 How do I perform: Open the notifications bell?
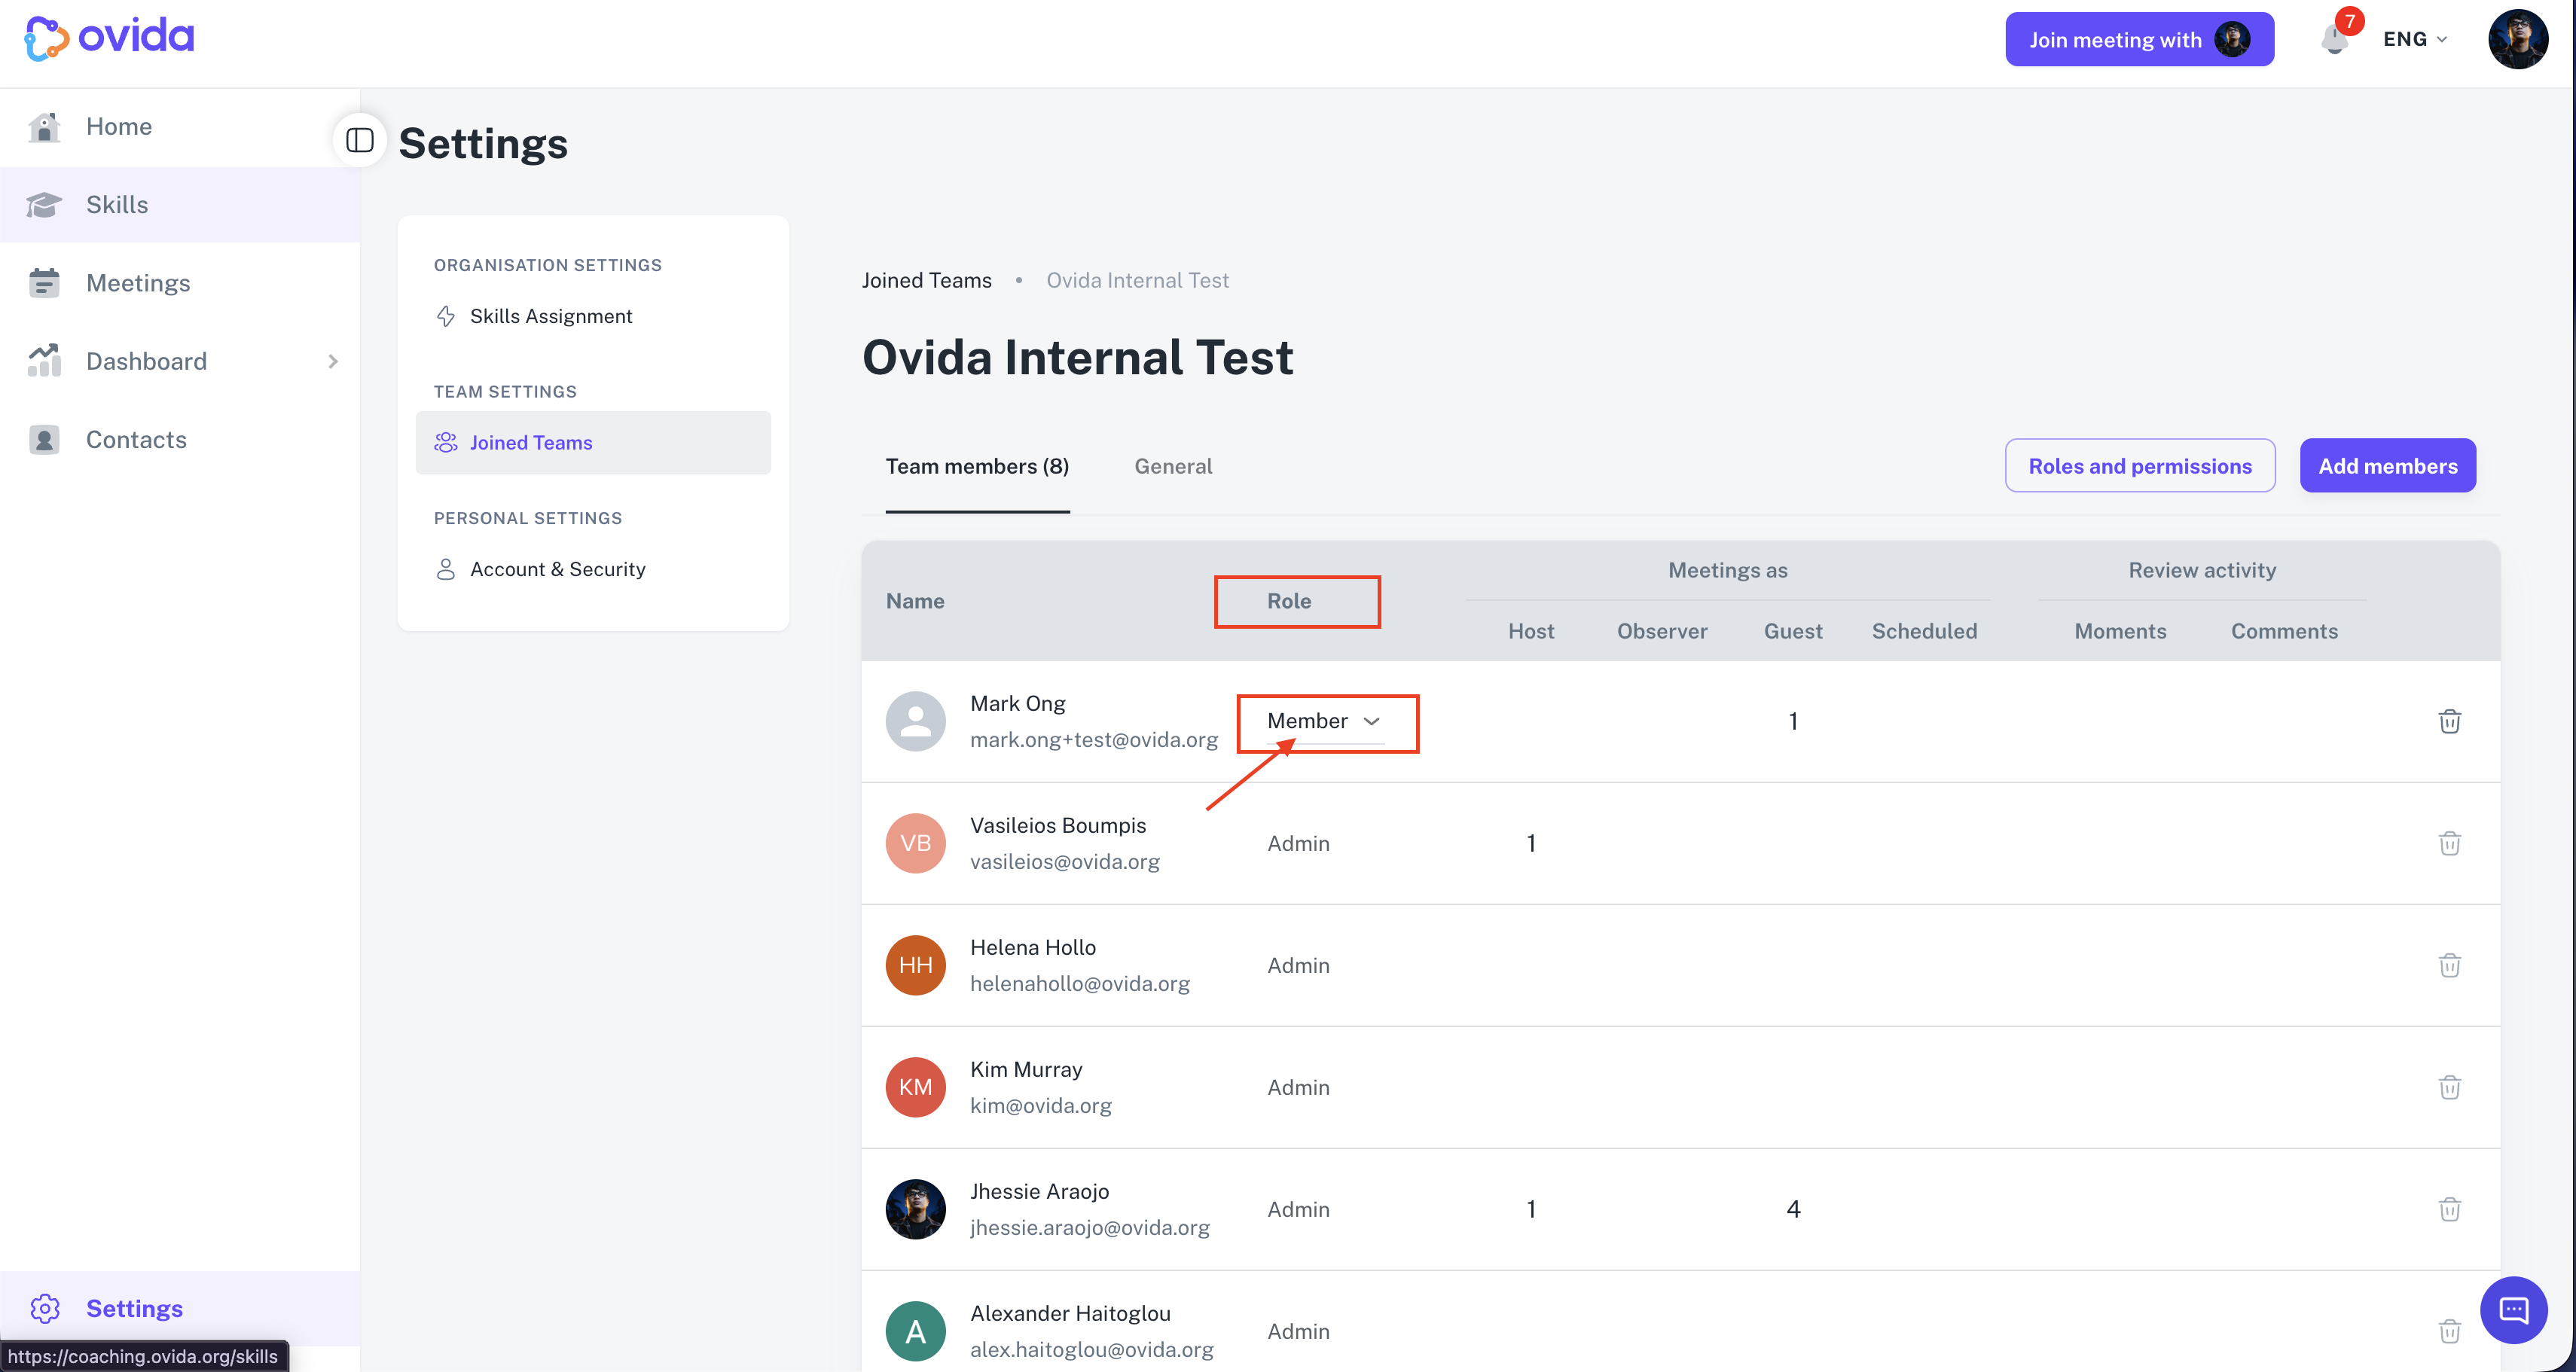pos(2334,39)
